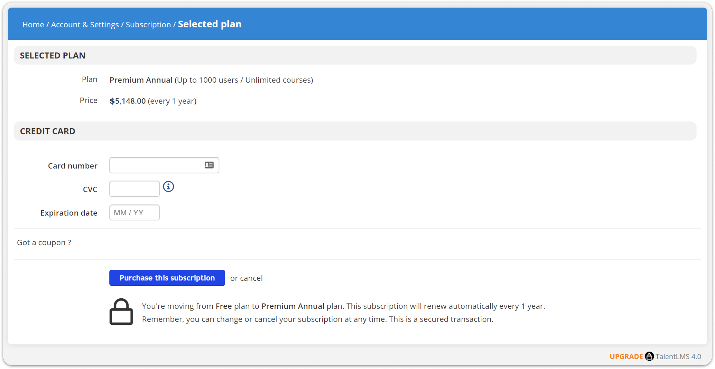Click the CREDIT CARD section header
The image size is (715, 369).
pyautogui.click(x=355, y=131)
